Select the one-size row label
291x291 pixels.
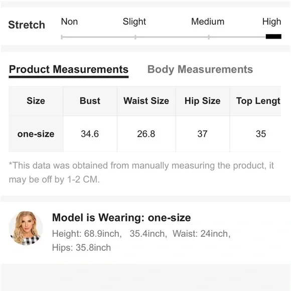pyautogui.click(x=36, y=134)
